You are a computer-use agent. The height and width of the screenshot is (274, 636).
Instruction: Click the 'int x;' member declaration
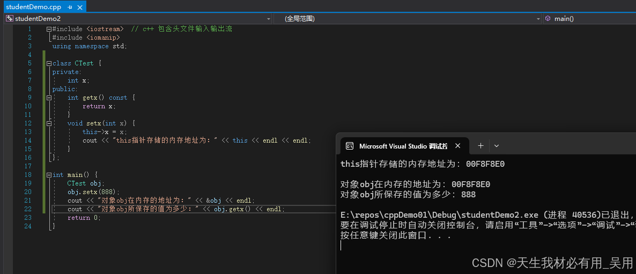(78, 80)
